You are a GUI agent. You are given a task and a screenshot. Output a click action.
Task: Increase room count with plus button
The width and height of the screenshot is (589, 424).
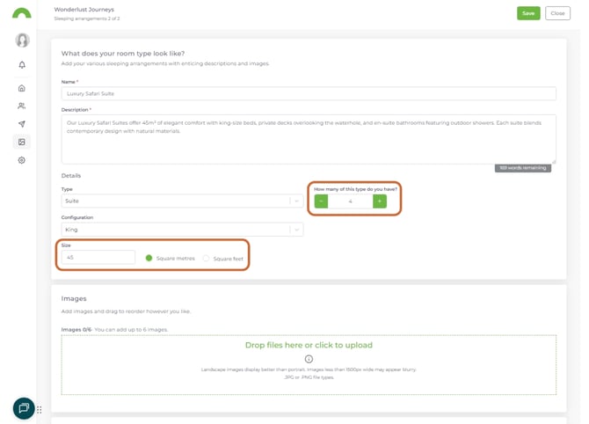coord(380,201)
